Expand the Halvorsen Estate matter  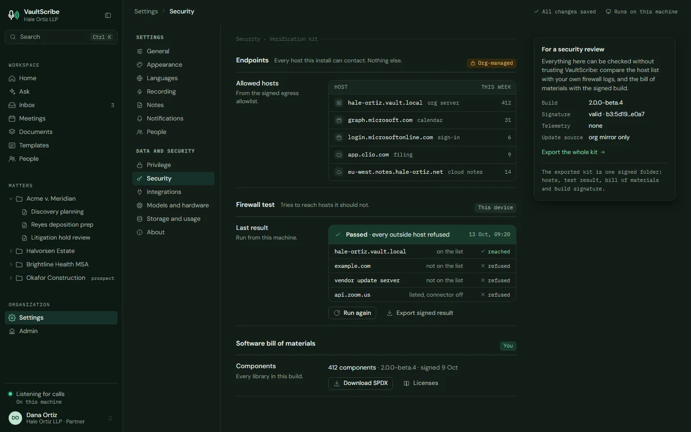tap(11, 251)
